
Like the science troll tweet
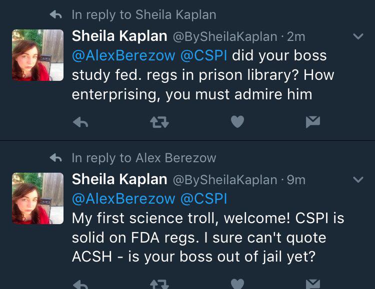pos(237,284)
